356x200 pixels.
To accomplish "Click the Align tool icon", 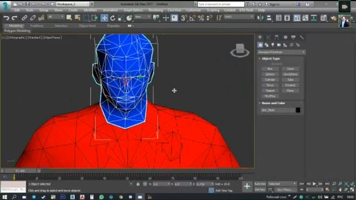I will (269, 18).
